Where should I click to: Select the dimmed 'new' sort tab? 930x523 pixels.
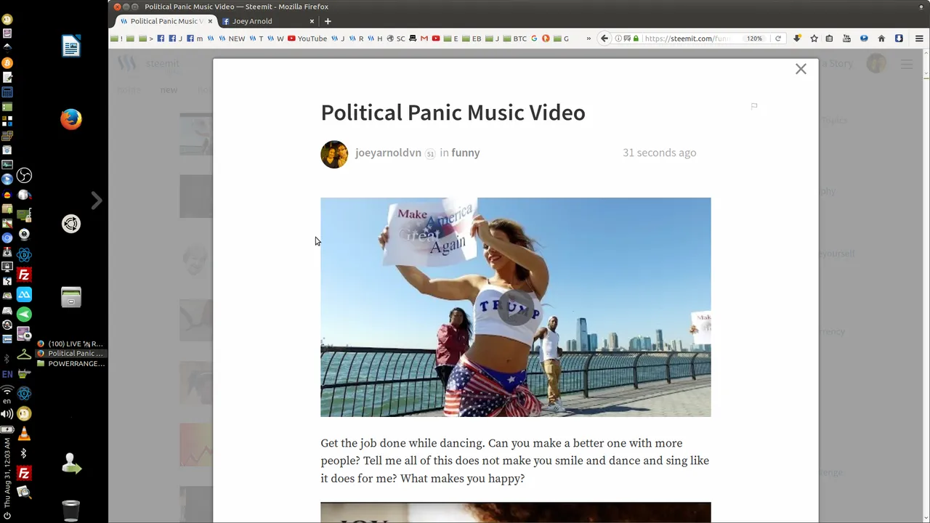pyautogui.click(x=169, y=90)
